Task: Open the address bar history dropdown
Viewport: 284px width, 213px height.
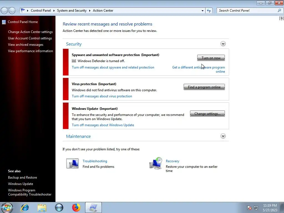Action: coord(202,11)
